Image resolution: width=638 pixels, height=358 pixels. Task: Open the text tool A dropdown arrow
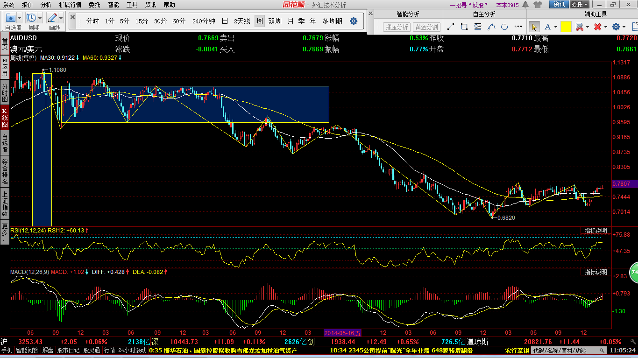click(x=556, y=27)
